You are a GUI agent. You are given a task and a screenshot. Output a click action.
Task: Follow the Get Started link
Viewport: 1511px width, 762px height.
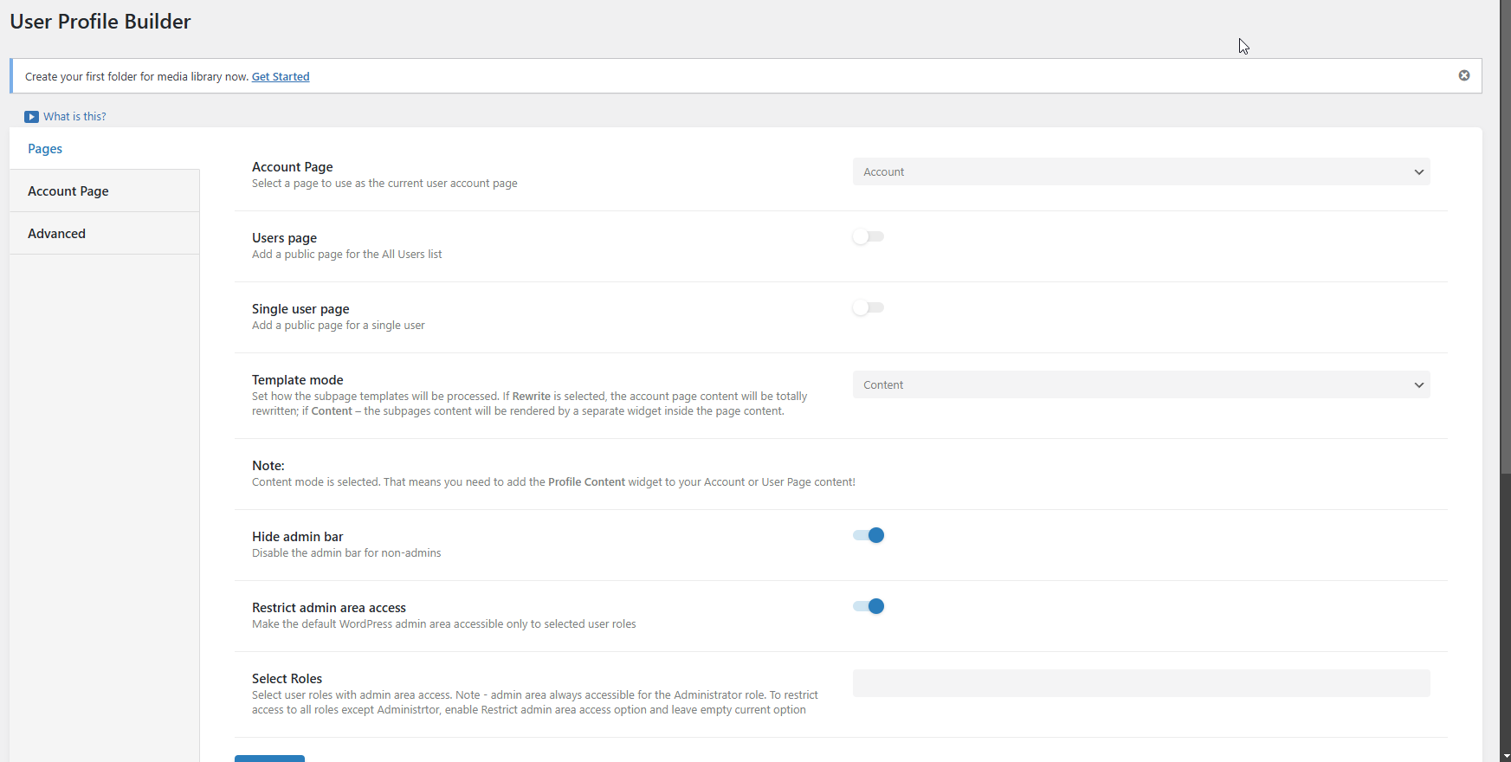281,76
